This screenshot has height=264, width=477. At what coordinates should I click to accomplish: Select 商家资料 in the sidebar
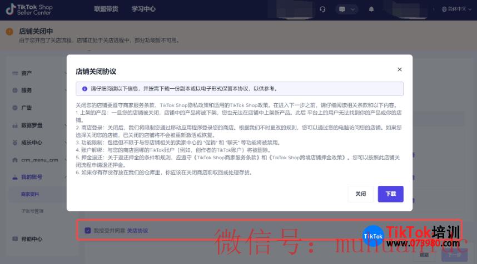pos(30,194)
